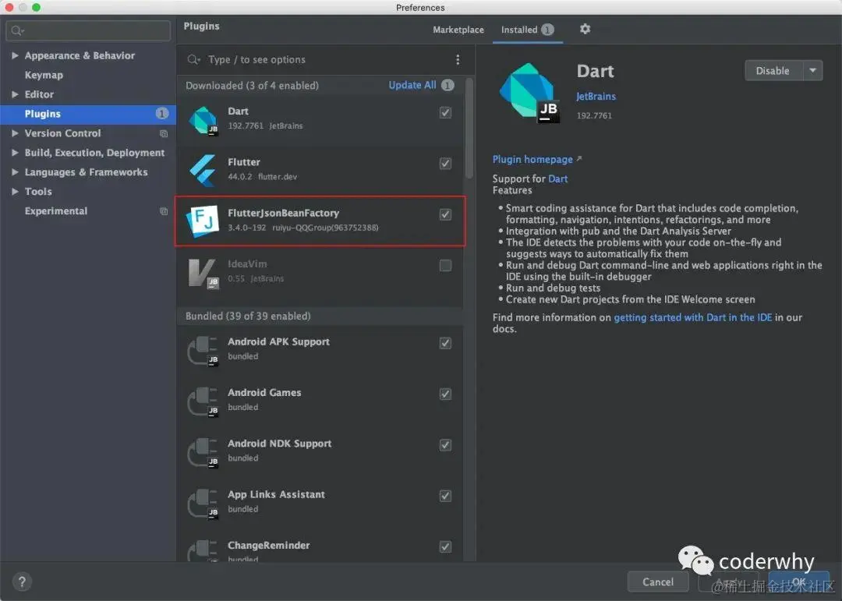Toggle Android APK Support checkbox
Screen dimensions: 842x601
pyautogui.click(x=445, y=343)
